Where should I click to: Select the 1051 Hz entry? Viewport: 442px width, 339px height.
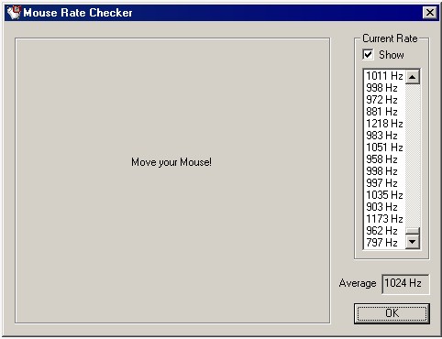[384, 148]
